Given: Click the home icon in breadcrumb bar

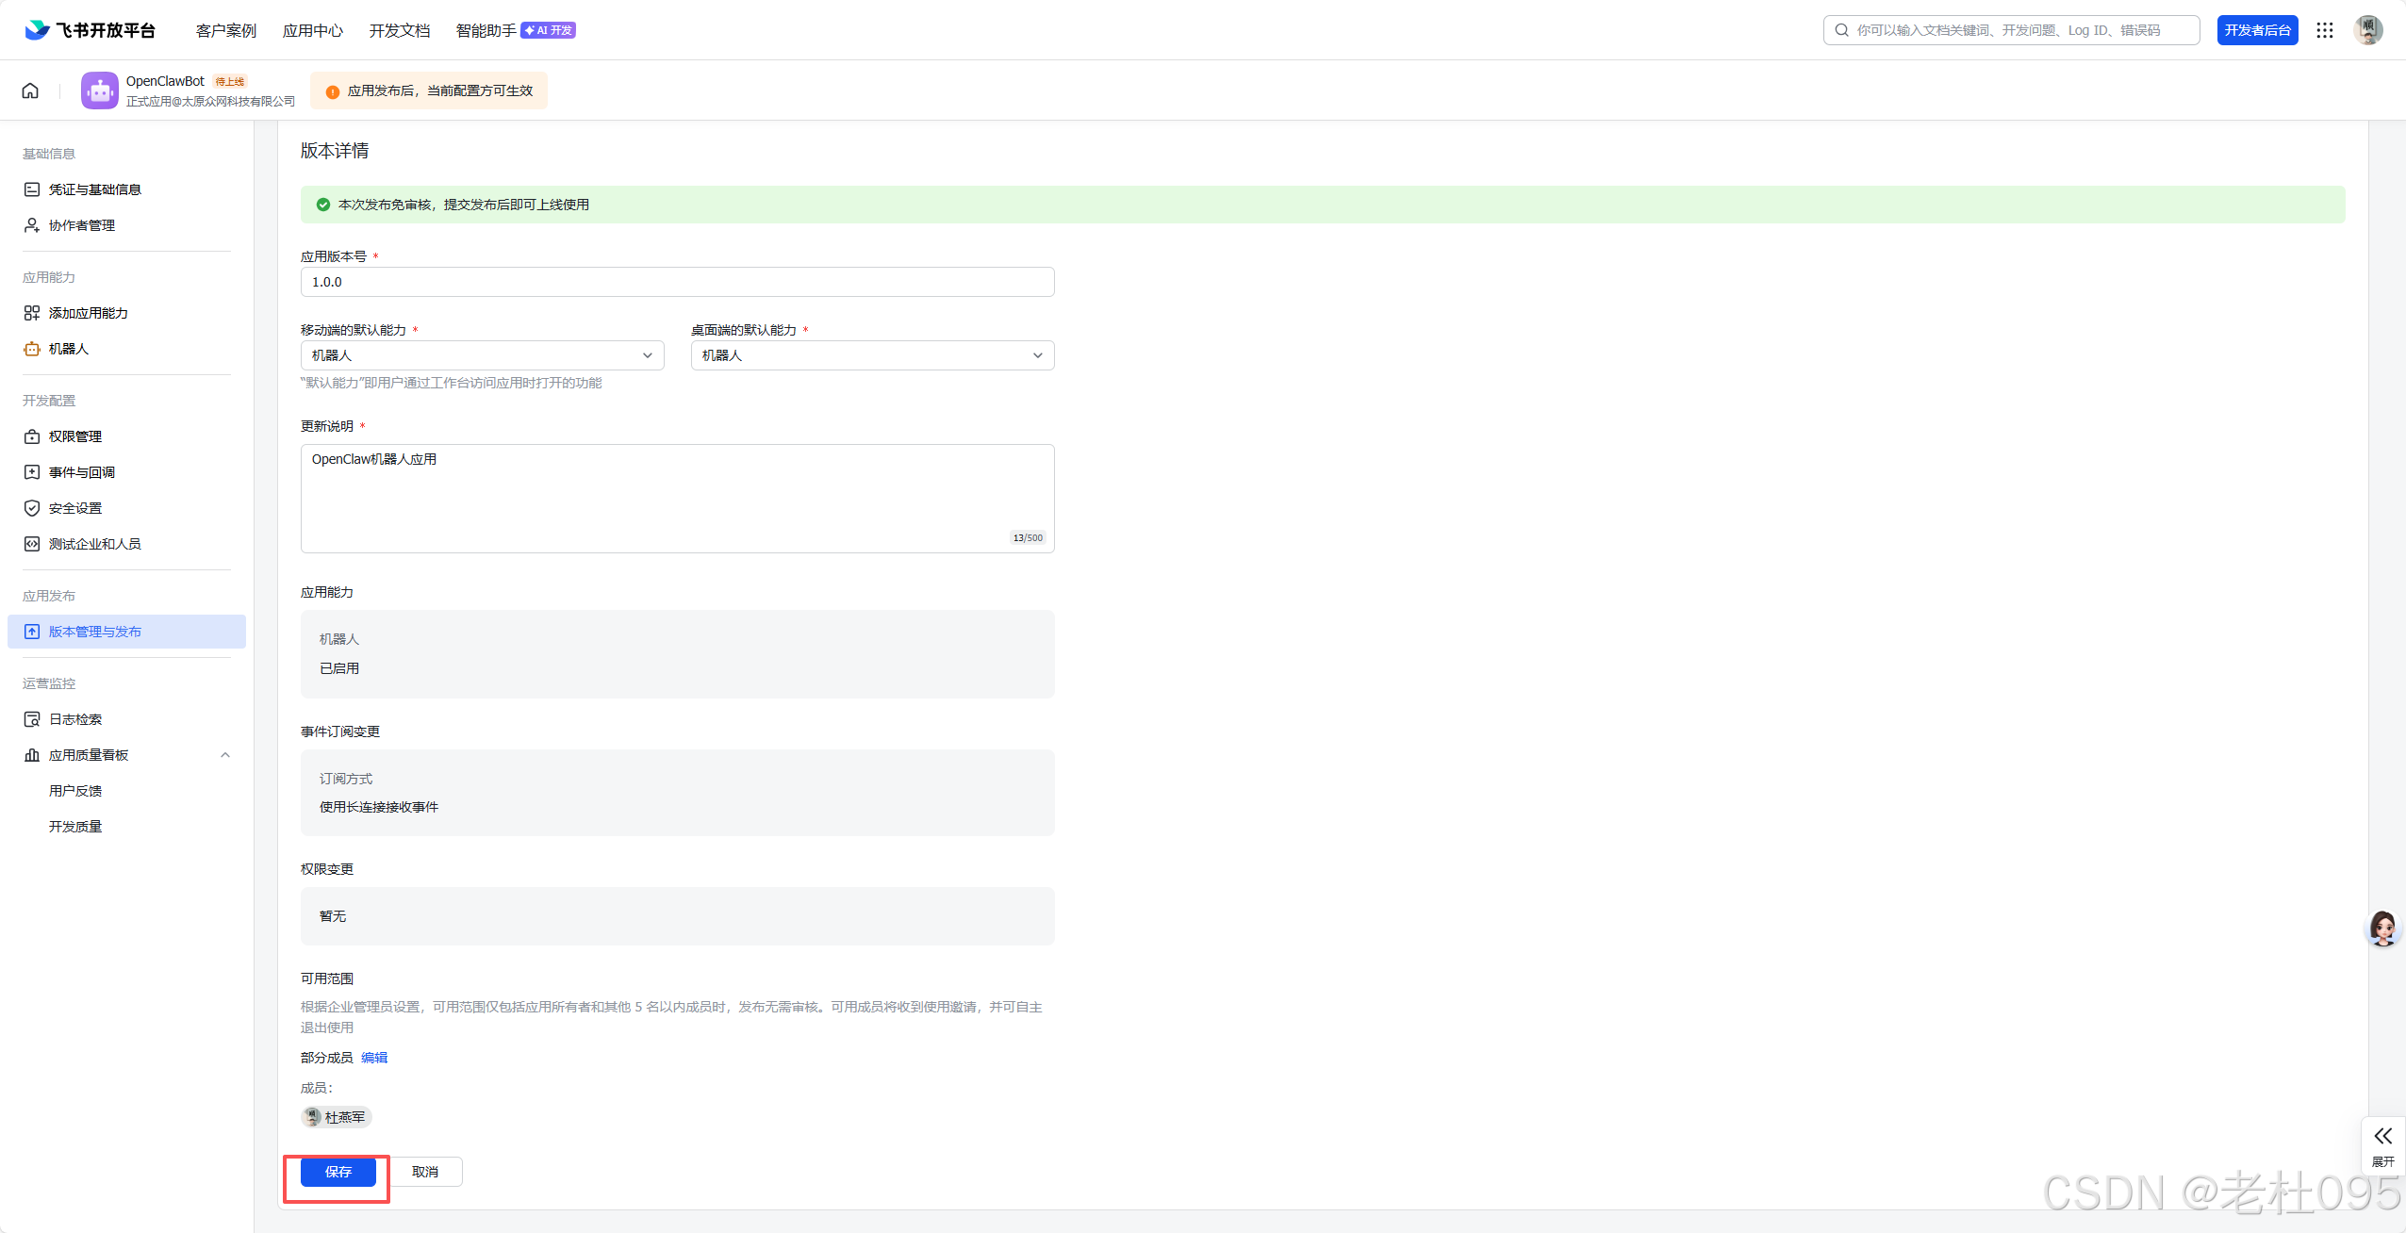Looking at the screenshot, I should click(x=30, y=90).
